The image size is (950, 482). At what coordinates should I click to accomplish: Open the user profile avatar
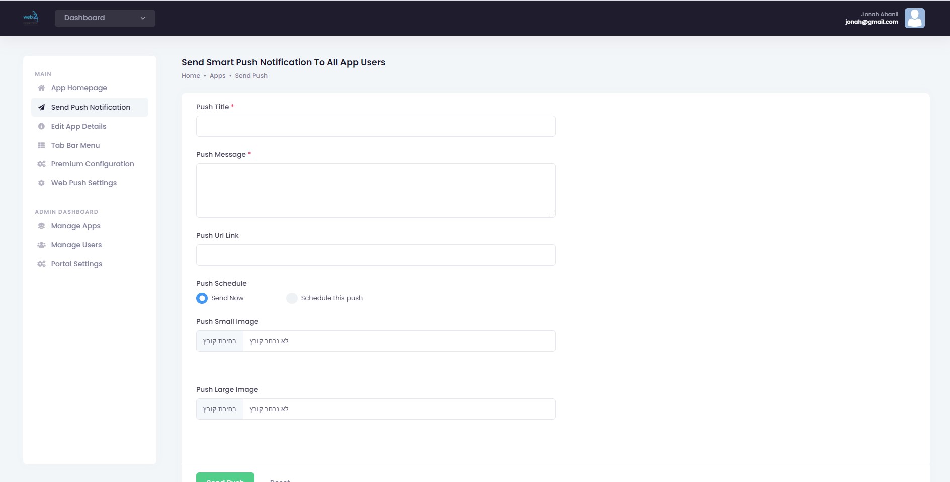click(x=914, y=18)
